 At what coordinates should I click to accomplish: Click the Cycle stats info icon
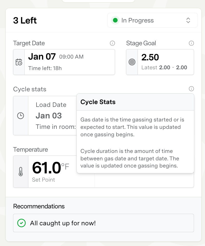pos(191,89)
